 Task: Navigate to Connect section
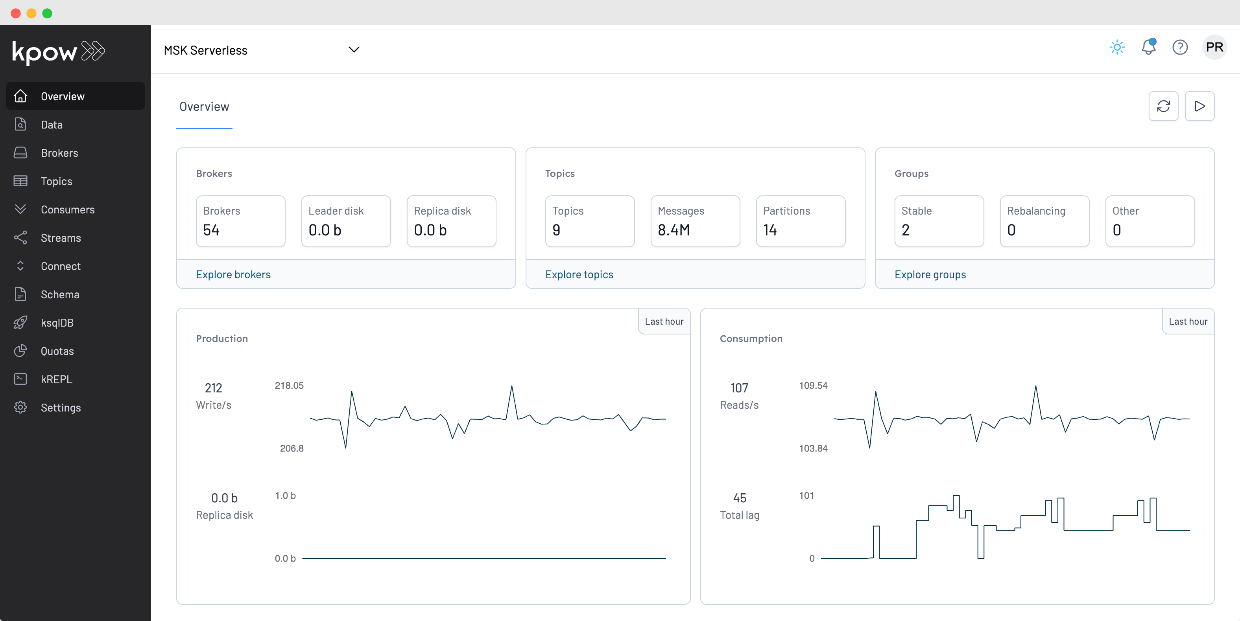(60, 265)
